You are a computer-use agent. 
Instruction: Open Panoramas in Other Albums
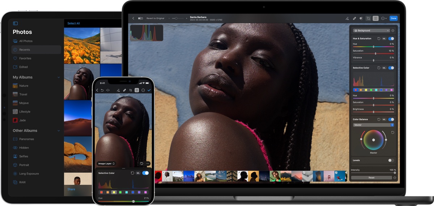point(36,139)
